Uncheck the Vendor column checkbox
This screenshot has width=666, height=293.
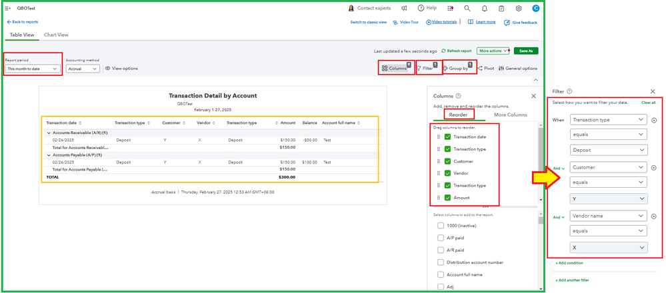[448, 173]
